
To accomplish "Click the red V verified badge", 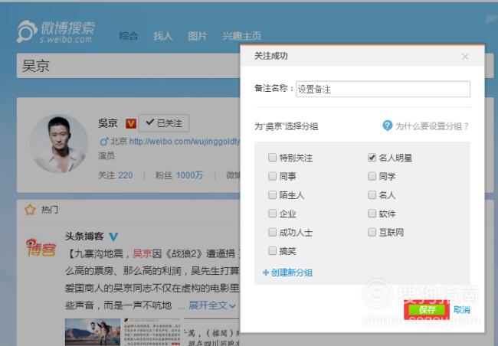I will tap(131, 123).
